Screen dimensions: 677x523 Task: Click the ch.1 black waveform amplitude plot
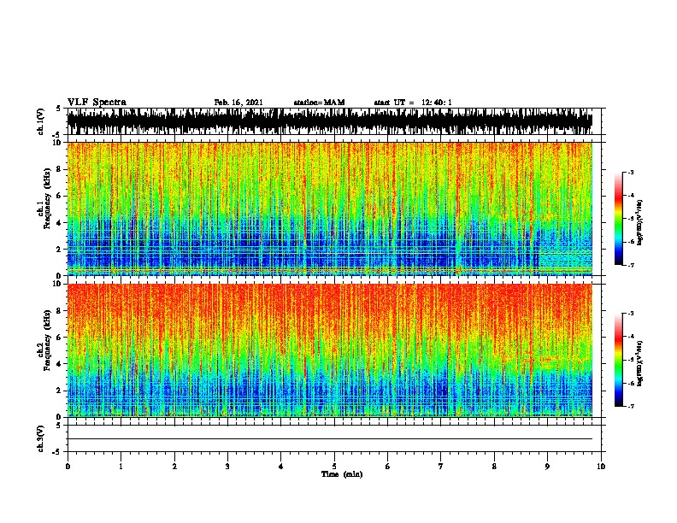pyautogui.click(x=330, y=121)
